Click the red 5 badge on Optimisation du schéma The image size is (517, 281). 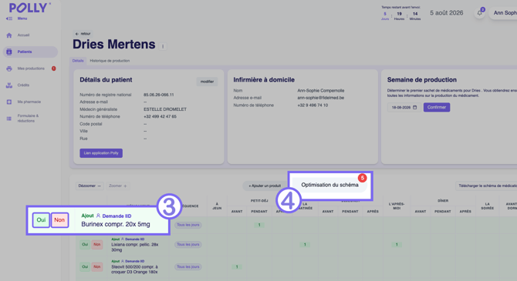[x=363, y=178]
